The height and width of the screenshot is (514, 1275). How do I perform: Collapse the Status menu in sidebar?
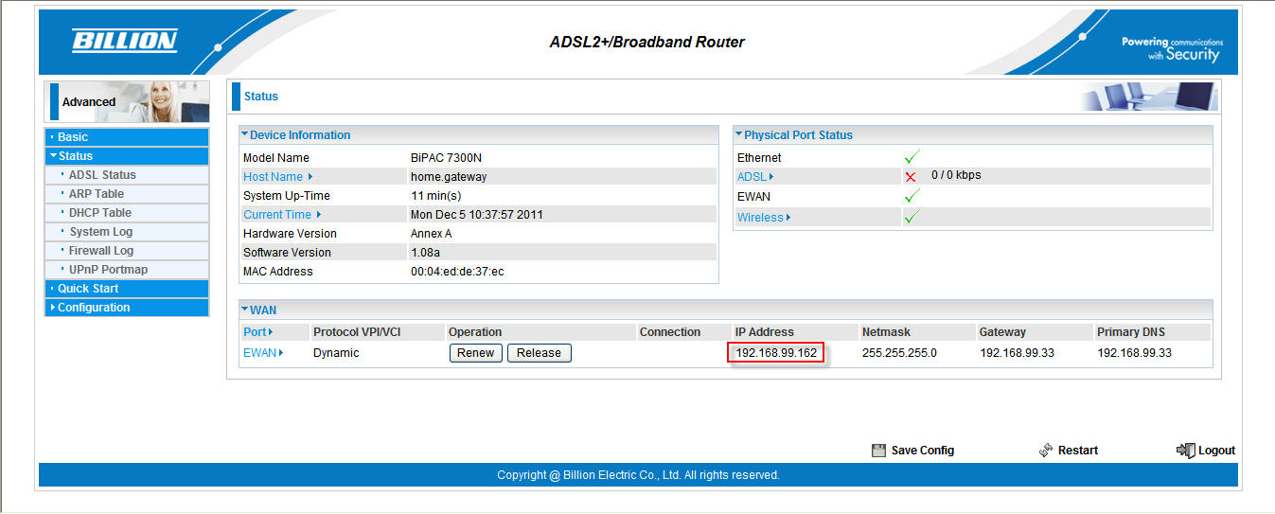tap(127, 156)
